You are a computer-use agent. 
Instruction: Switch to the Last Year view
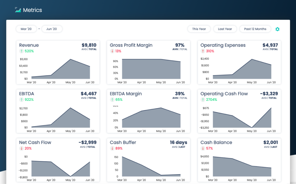point(225,29)
